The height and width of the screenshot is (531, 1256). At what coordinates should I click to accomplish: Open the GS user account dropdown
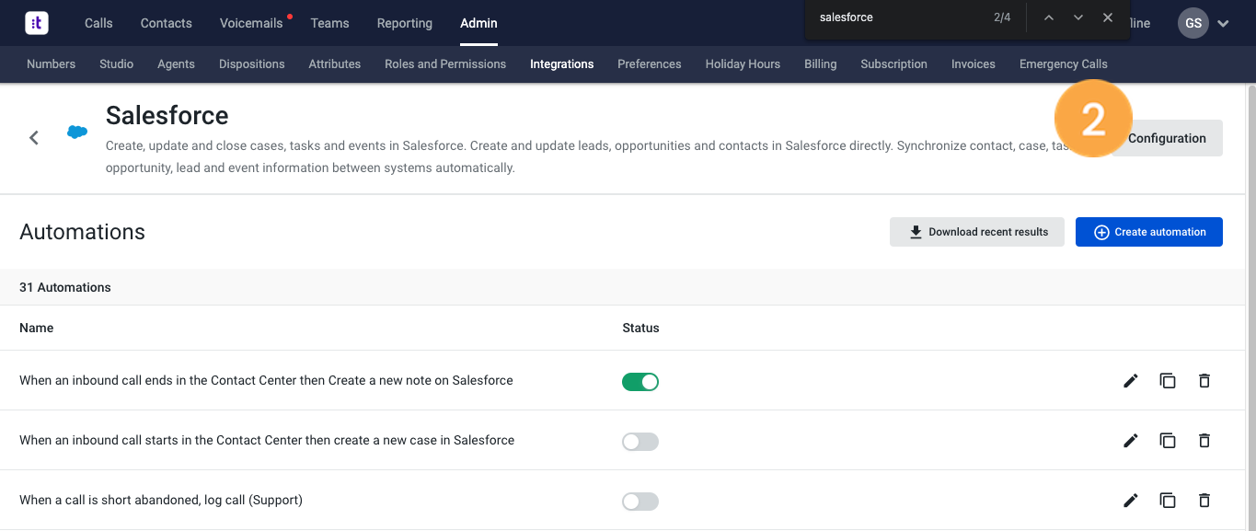1204,23
